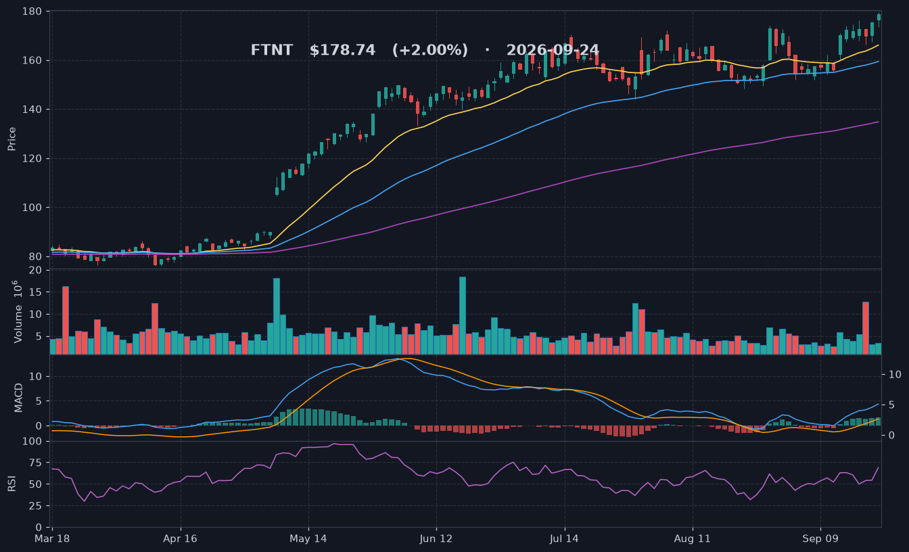909x552 pixels.
Task: Click the 5 tick on the left MACD axis
Action: click(x=39, y=401)
